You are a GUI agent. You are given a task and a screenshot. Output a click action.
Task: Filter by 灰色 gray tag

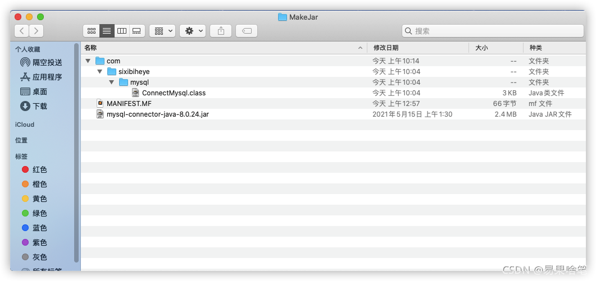point(34,257)
